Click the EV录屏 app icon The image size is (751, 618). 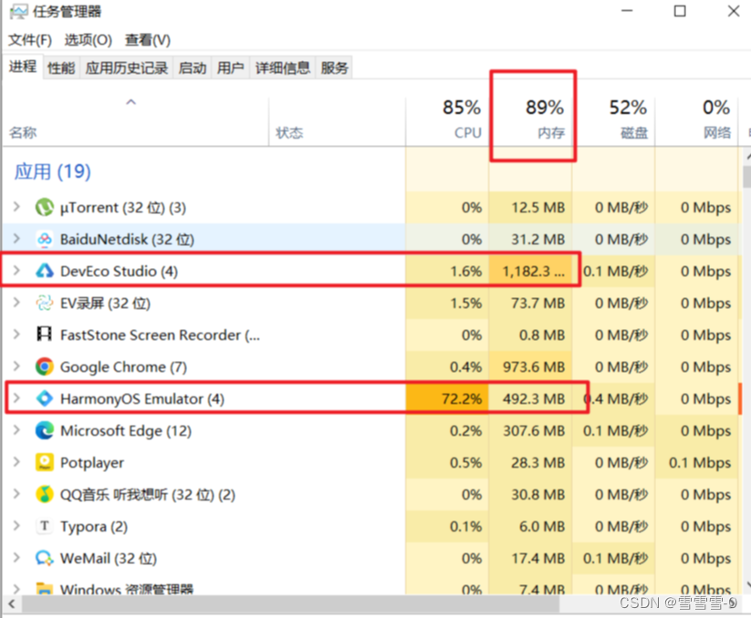(44, 303)
